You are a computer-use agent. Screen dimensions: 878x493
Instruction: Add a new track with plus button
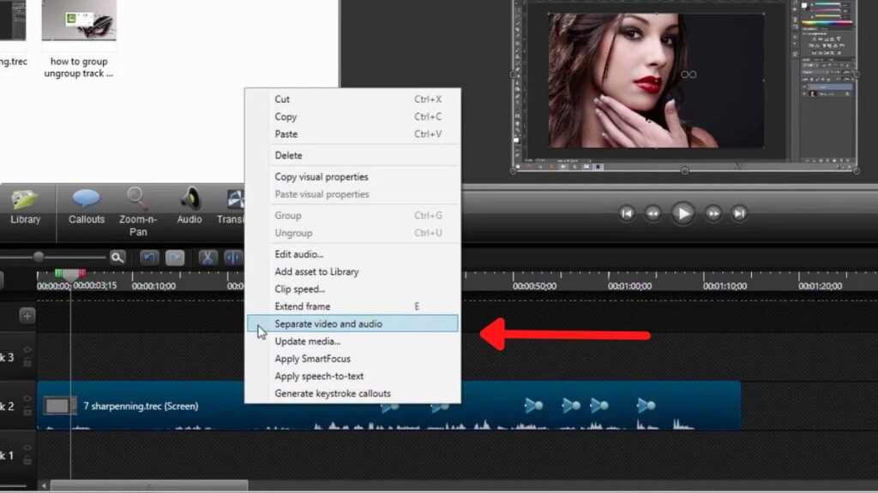pos(27,315)
